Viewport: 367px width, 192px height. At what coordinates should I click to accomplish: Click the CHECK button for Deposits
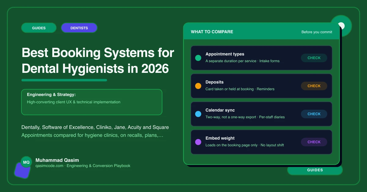314,86
